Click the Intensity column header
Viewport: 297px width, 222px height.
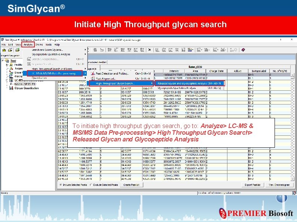click(x=174, y=71)
